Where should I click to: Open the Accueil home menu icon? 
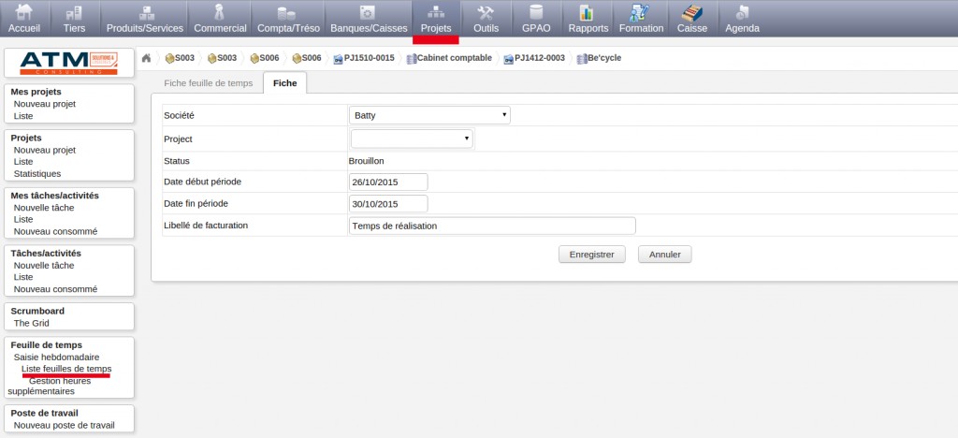point(24,12)
